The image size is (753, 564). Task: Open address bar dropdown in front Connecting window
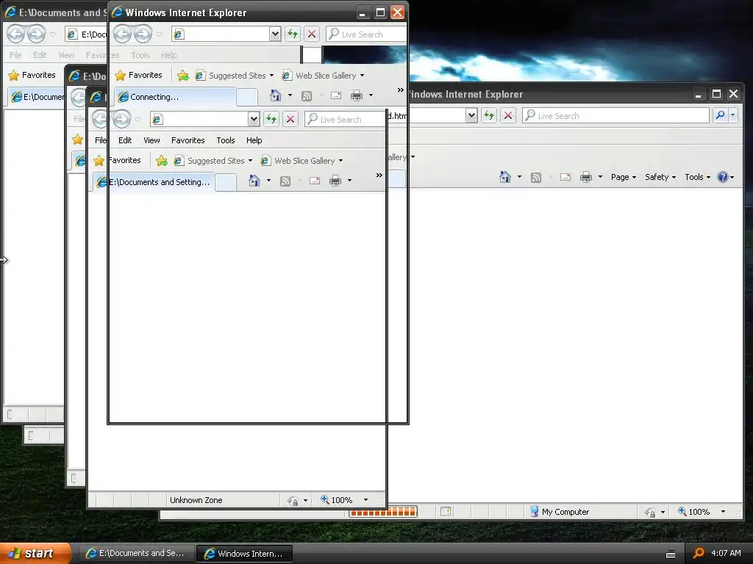tap(275, 34)
